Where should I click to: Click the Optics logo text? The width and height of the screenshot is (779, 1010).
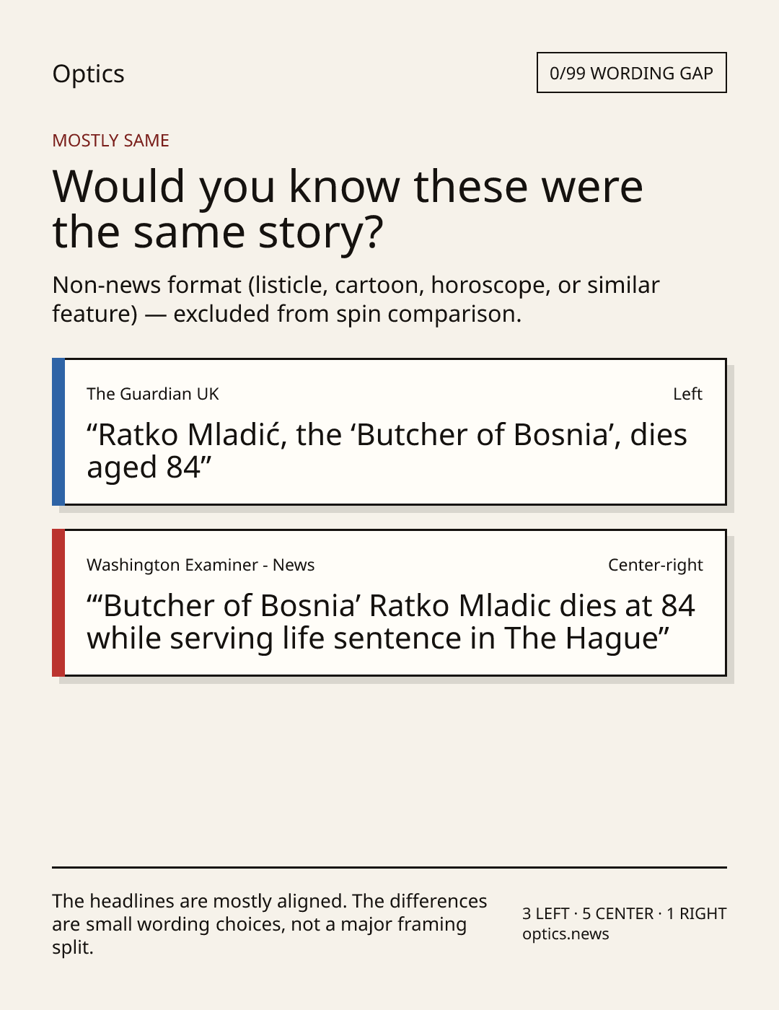pos(88,74)
